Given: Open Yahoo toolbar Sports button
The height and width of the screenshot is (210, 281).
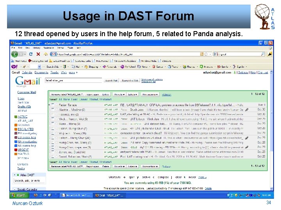Looking at the screenshot, I should [x=222, y=67].
